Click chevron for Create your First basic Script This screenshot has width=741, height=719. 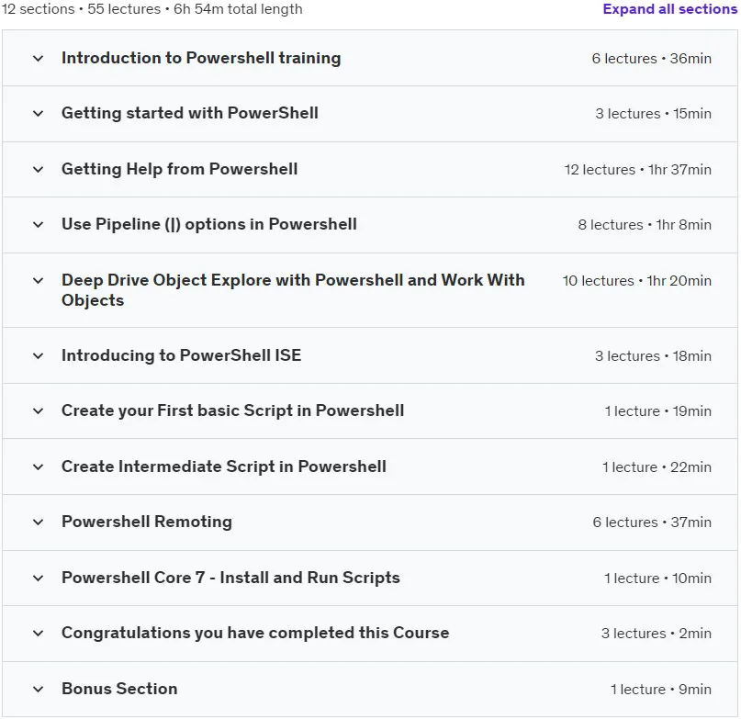pyautogui.click(x=39, y=411)
